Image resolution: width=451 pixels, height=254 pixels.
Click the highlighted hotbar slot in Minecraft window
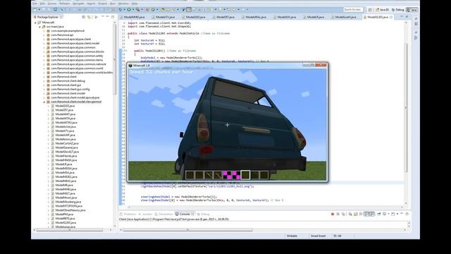(245, 174)
